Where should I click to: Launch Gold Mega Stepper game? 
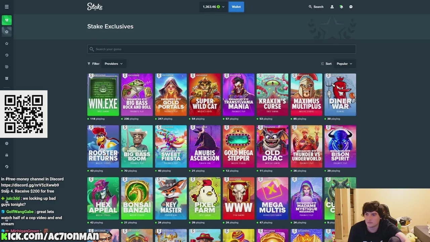point(239,147)
